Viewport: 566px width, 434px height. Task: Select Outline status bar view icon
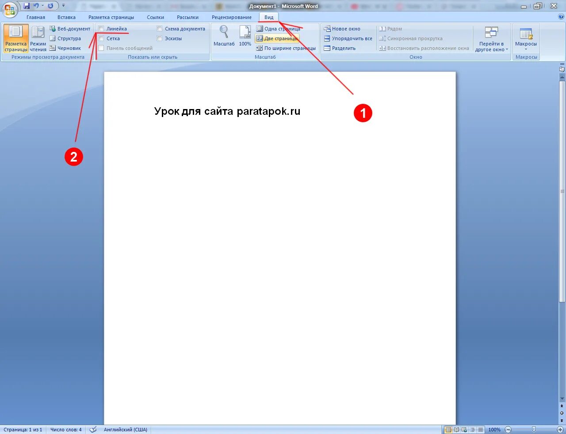472,430
